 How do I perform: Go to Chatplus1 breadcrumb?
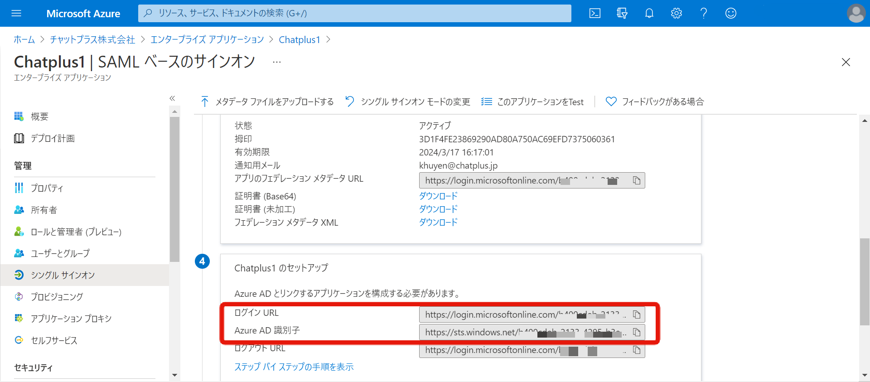coord(300,39)
